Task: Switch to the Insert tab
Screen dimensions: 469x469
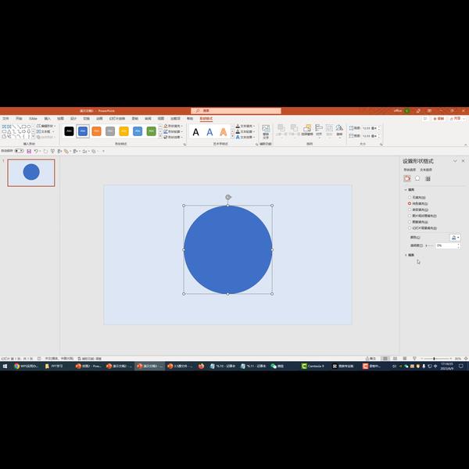Action: tap(47, 119)
